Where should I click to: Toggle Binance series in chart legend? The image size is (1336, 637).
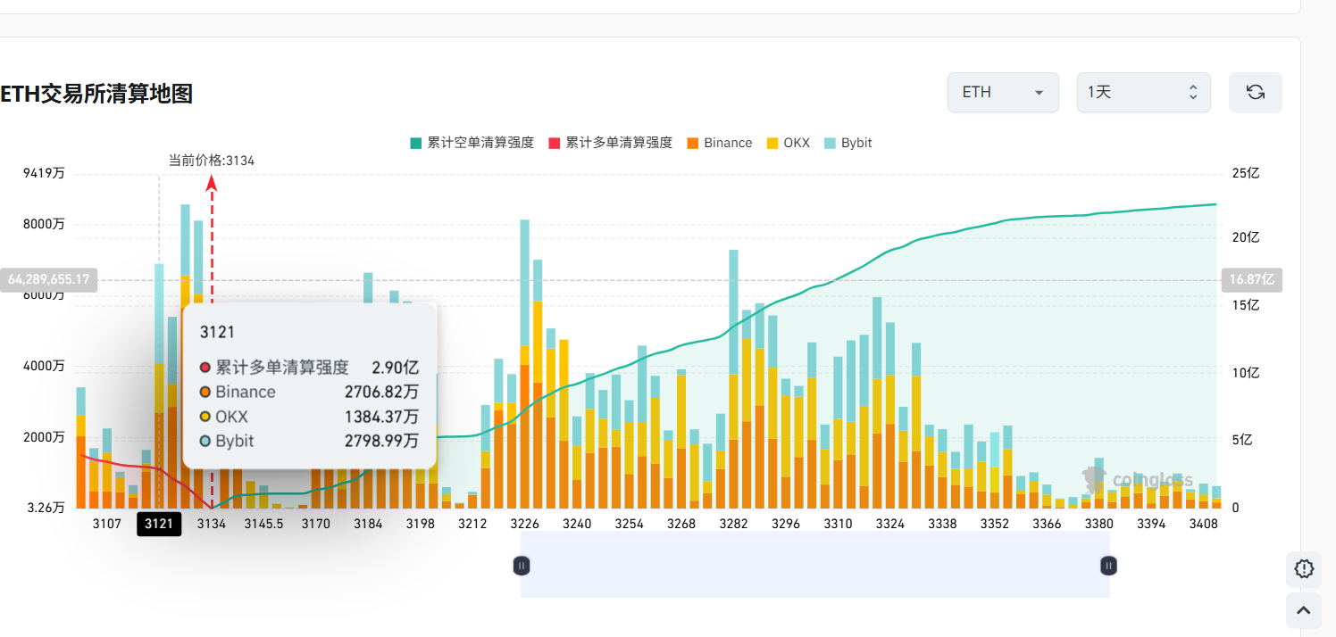coord(719,143)
